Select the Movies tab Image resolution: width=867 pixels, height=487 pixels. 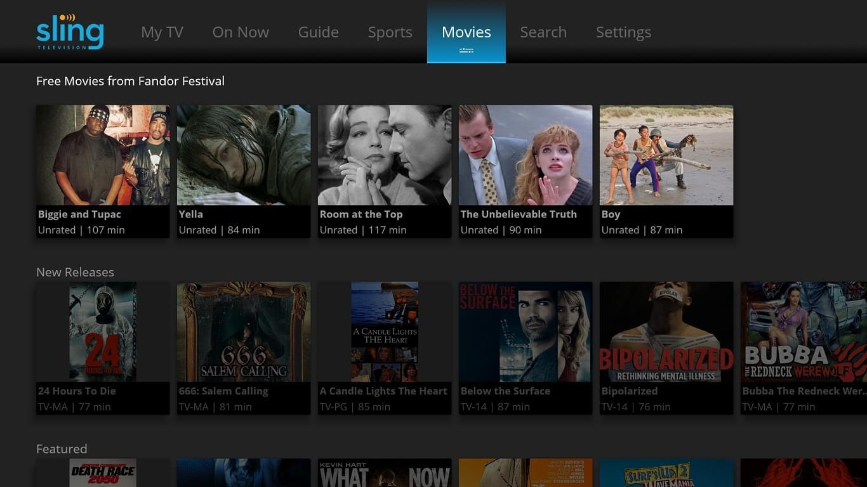[467, 32]
